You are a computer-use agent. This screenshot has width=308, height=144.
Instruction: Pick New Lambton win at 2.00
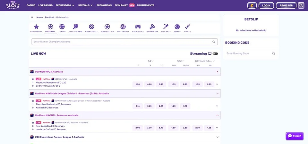138,128
